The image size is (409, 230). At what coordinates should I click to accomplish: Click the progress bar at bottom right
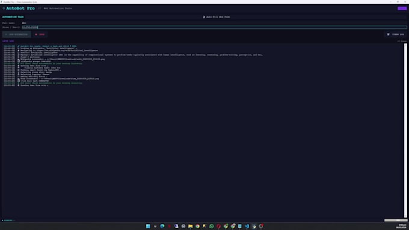point(395,220)
